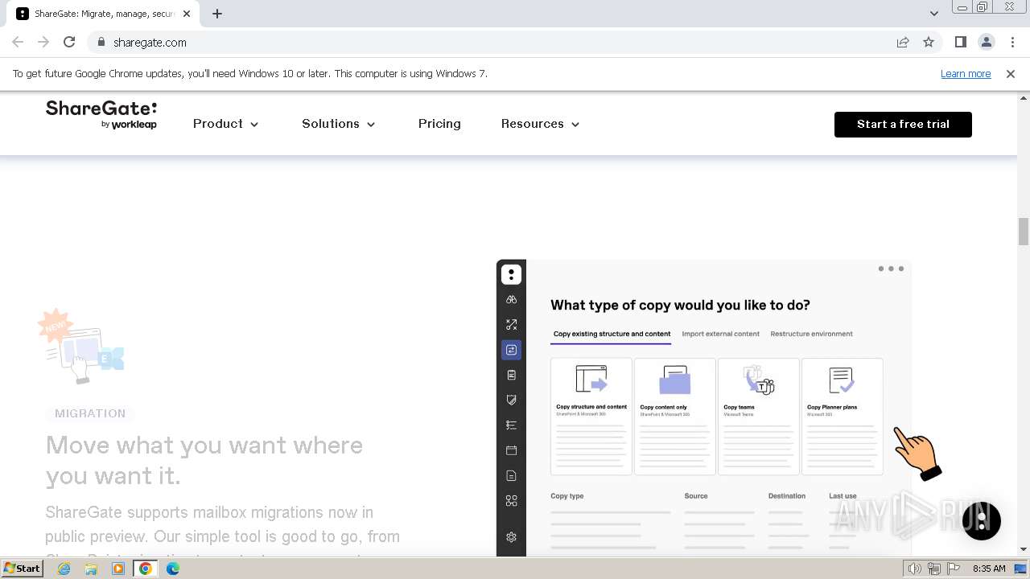
Task: Expand the Product menu
Action: click(x=226, y=124)
